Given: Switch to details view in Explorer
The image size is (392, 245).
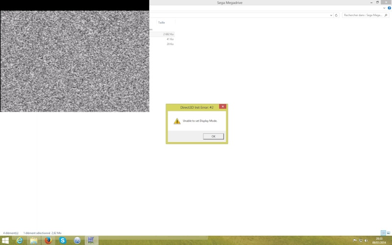Looking at the screenshot, I should 383,233.
